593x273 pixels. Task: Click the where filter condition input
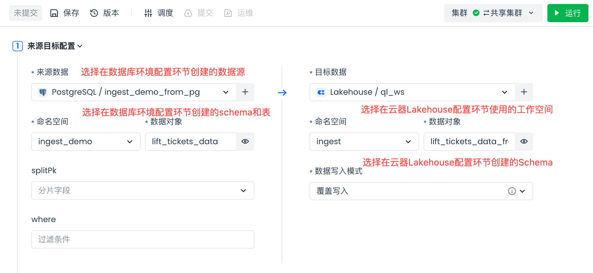(143, 239)
